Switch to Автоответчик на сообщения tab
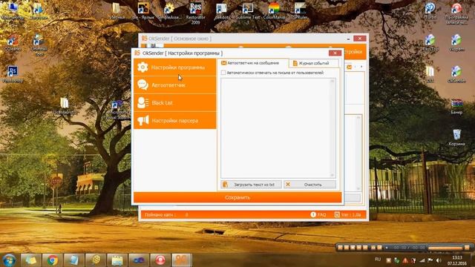The width and height of the screenshot is (475, 267). [252, 63]
